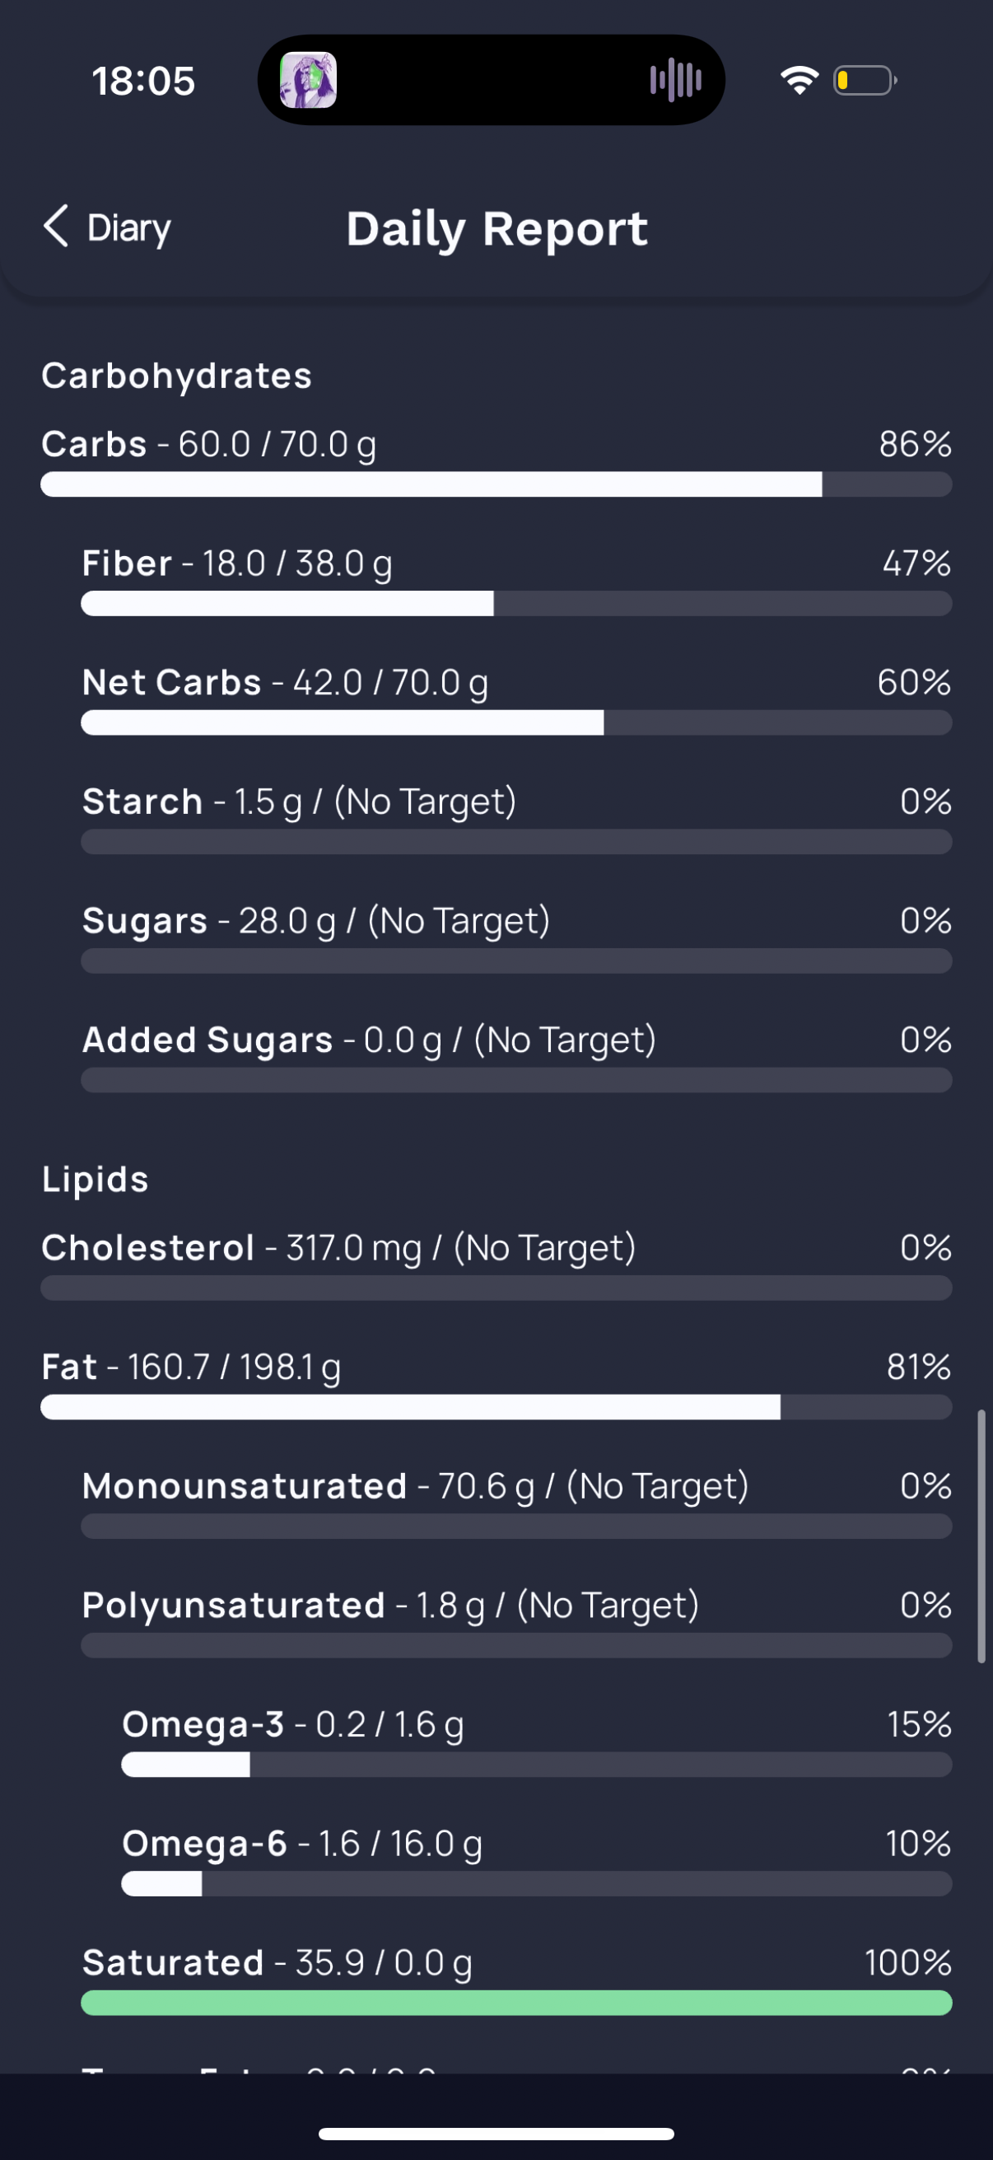Select the Sugars nutrient label
The width and height of the screenshot is (993, 2160).
point(145,922)
